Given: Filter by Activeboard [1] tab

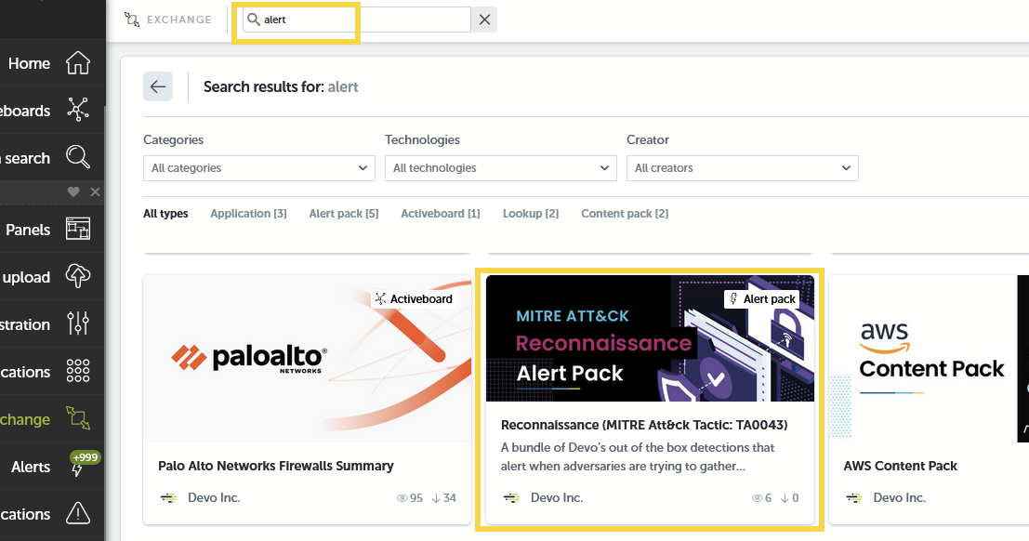Looking at the screenshot, I should coord(441,214).
